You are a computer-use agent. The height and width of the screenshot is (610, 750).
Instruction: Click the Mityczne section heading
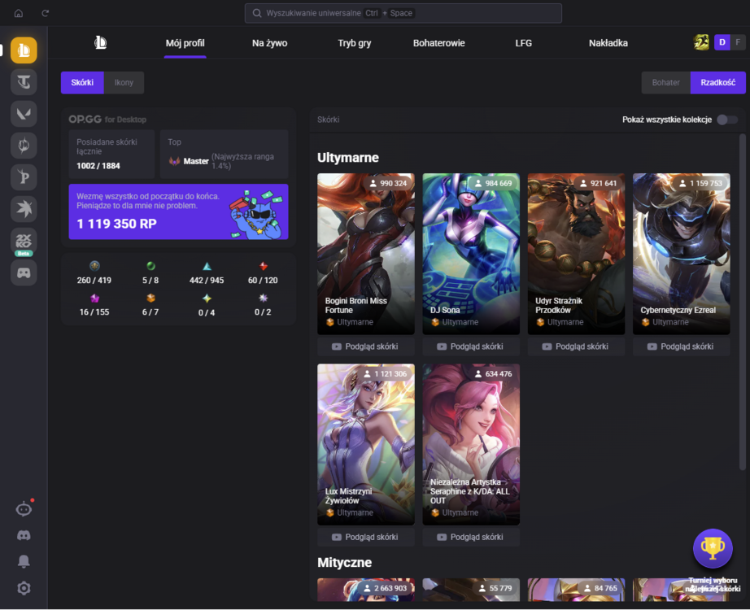[x=344, y=562]
